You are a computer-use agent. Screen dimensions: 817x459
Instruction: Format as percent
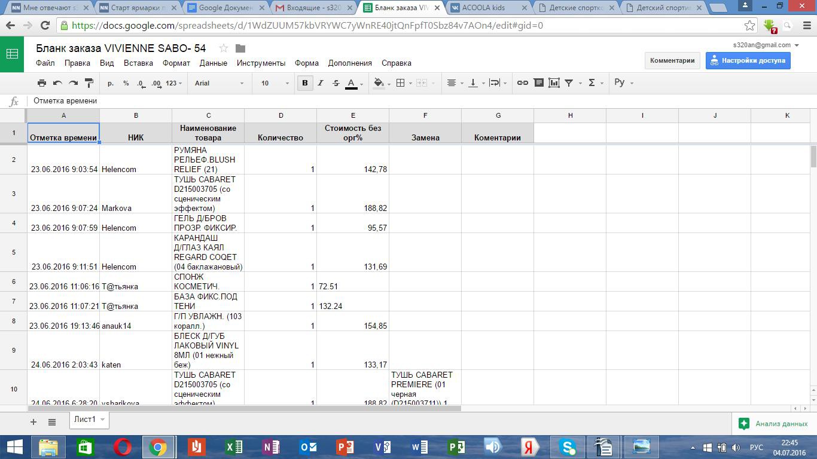pos(126,83)
